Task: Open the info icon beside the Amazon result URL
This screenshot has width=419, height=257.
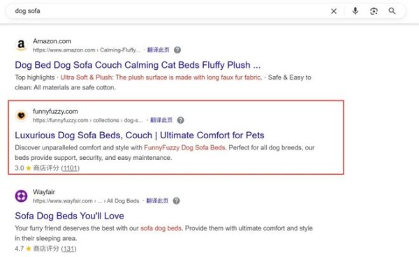Action: (x=177, y=50)
